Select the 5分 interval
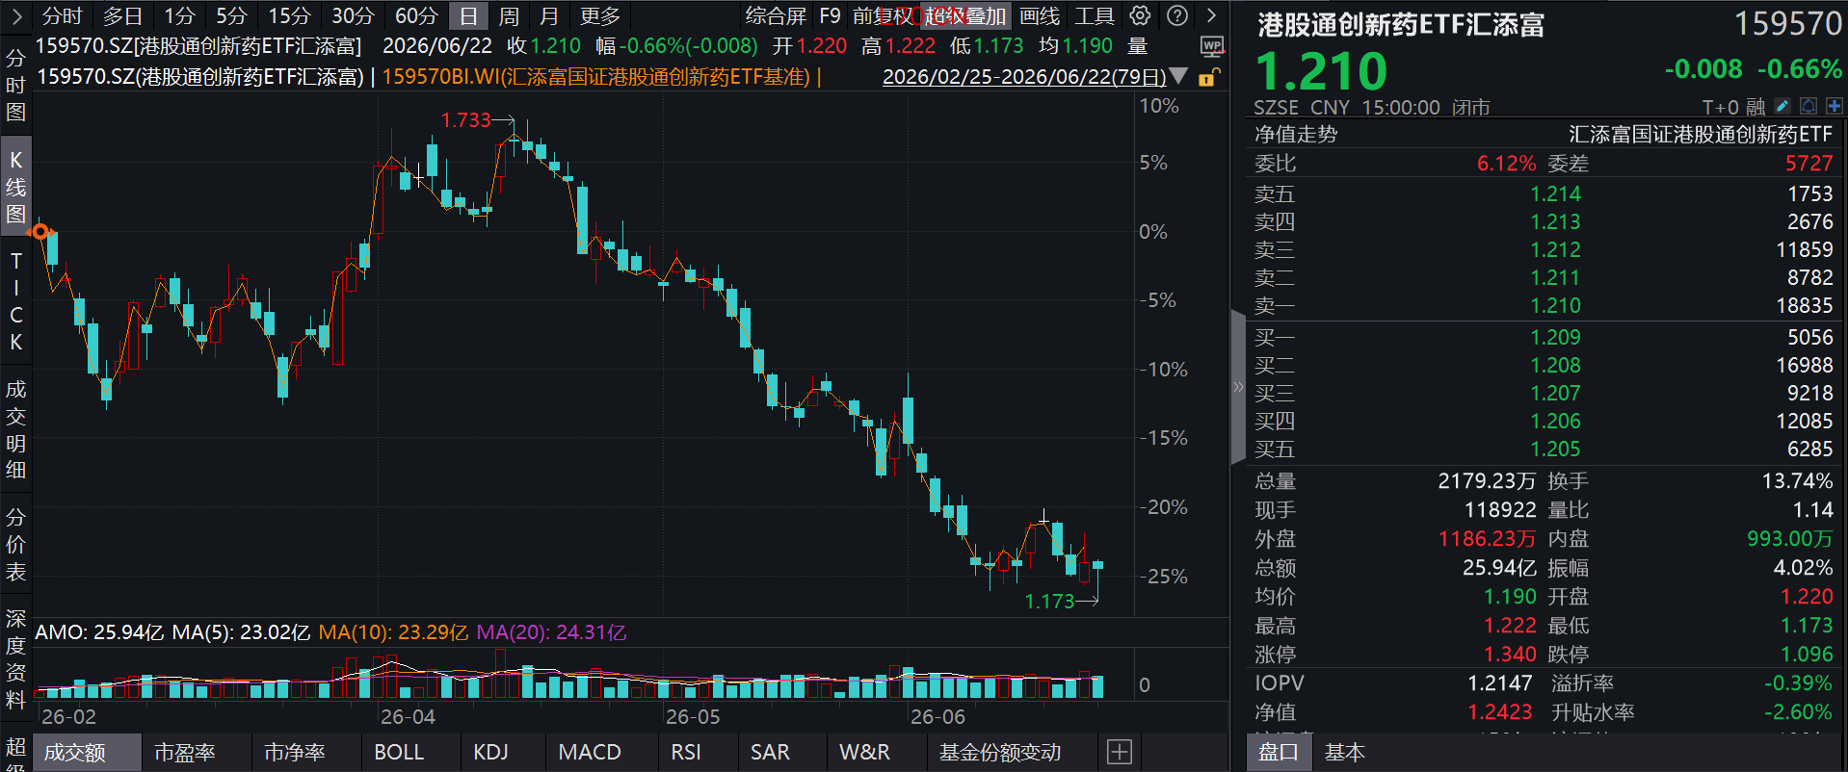 coord(231,15)
